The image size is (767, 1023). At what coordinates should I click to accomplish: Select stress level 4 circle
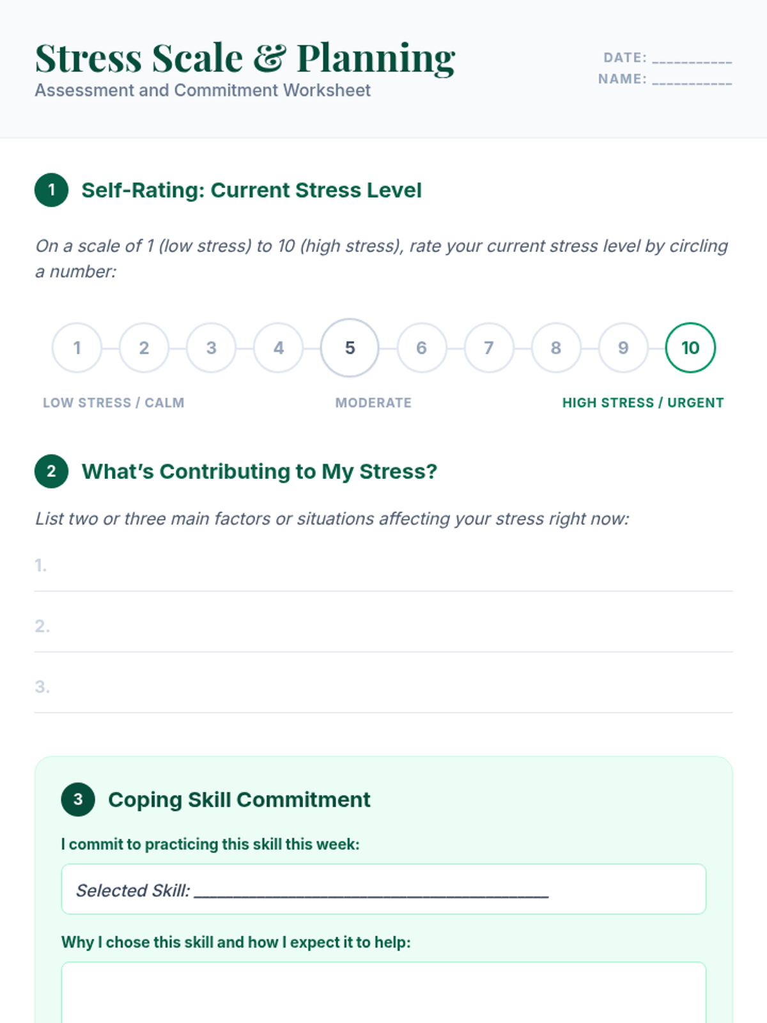(279, 348)
